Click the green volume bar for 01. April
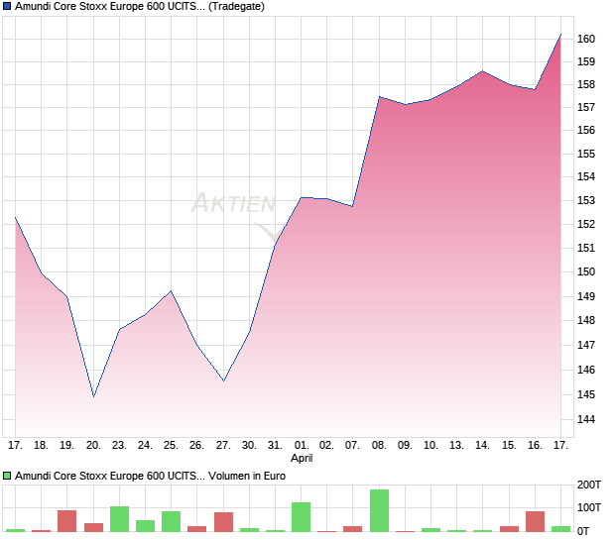 click(x=301, y=517)
